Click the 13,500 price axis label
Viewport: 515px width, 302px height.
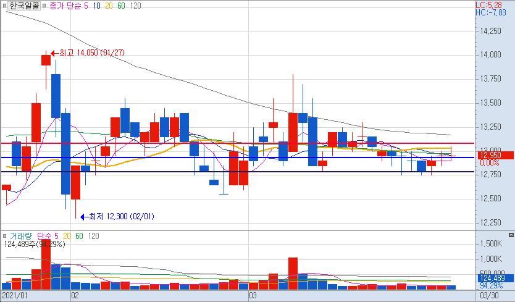coord(491,103)
